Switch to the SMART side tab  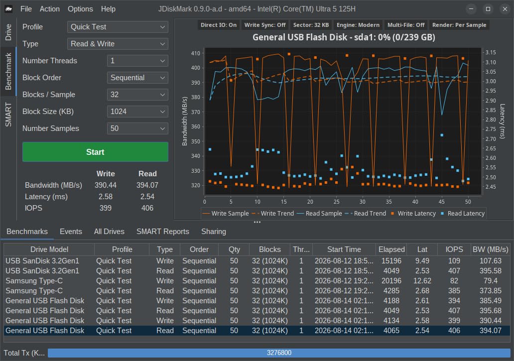point(8,115)
